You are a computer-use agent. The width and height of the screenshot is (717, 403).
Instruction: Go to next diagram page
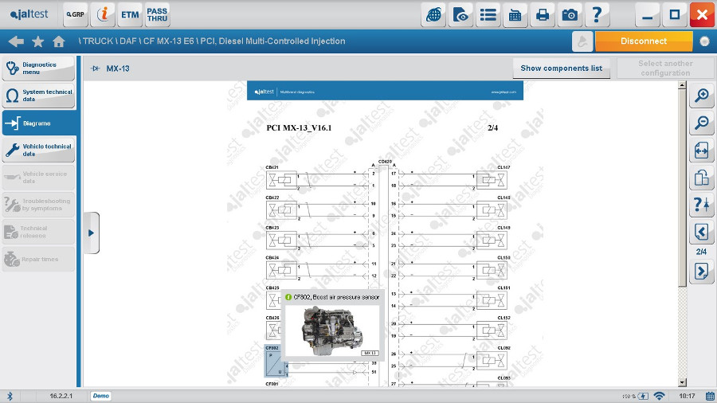coord(701,272)
